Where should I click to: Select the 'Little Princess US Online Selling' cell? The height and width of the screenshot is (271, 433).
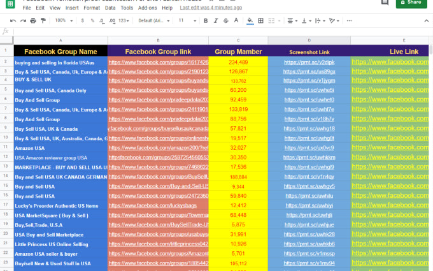click(x=60, y=244)
